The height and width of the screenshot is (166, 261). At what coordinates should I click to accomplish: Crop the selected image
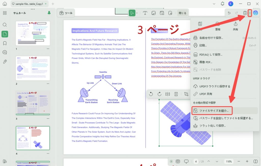click(186, 94)
